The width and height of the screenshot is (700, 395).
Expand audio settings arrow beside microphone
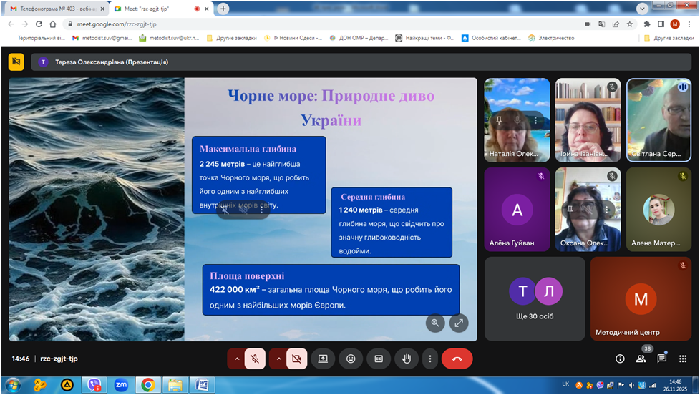coord(235,359)
